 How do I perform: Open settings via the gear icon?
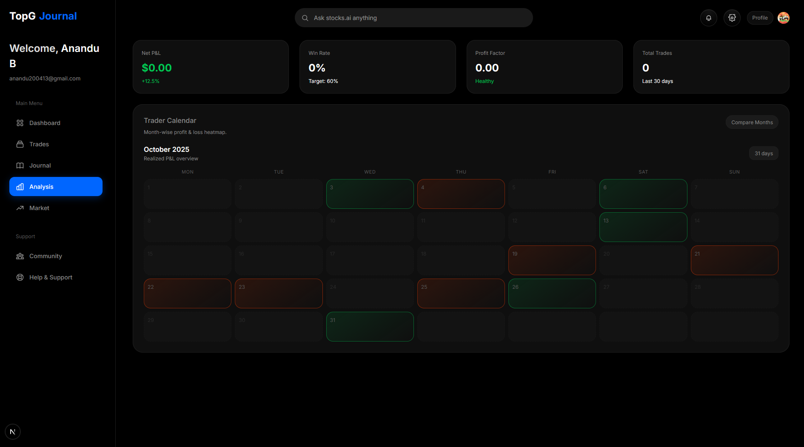click(x=732, y=18)
